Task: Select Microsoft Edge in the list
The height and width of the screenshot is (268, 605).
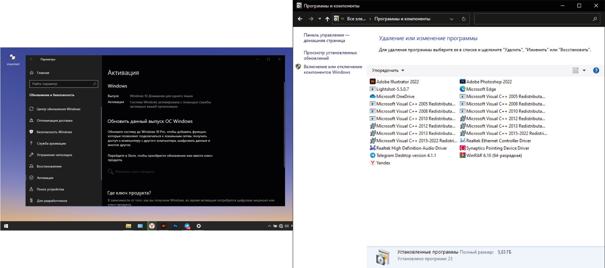Action: 478,89
